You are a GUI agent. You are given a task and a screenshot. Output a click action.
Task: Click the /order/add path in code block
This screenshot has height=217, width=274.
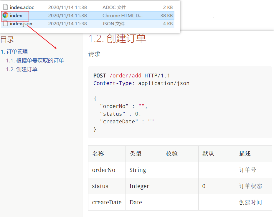point(126,76)
